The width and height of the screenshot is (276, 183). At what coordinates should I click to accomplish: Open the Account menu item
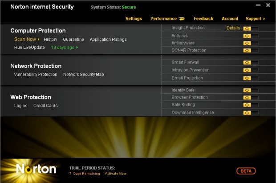(230, 19)
